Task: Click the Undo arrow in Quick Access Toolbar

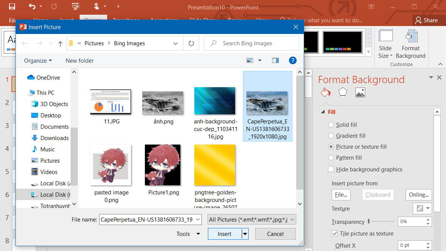Action: [x=32, y=6]
